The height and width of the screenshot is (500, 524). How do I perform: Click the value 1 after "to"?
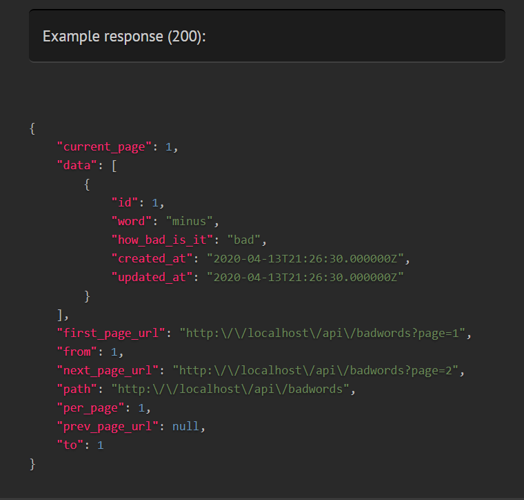[101, 445]
